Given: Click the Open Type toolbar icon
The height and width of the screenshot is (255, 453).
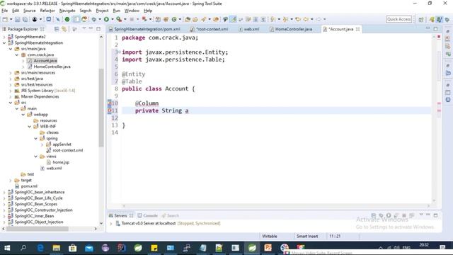Looking at the screenshot, I should pos(188,19).
